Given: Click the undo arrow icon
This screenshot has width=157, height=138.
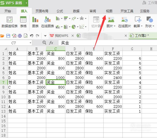Looking at the screenshot, I should (x=32, y=36).
